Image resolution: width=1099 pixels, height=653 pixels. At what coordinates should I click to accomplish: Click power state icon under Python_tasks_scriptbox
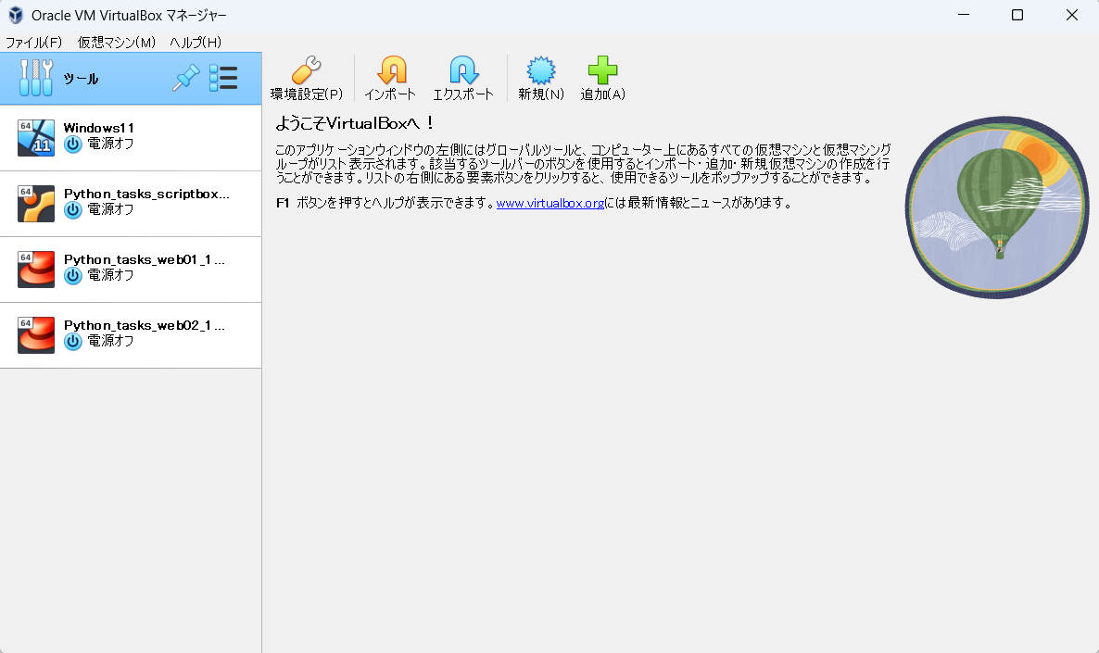point(73,210)
